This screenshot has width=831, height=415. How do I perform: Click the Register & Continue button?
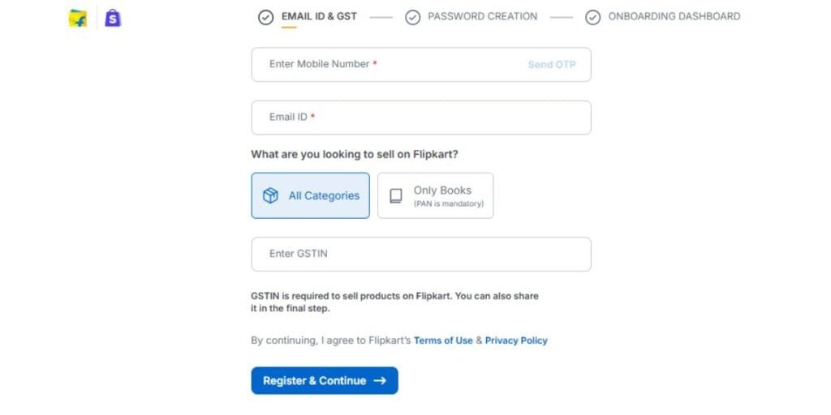tap(325, 381)
